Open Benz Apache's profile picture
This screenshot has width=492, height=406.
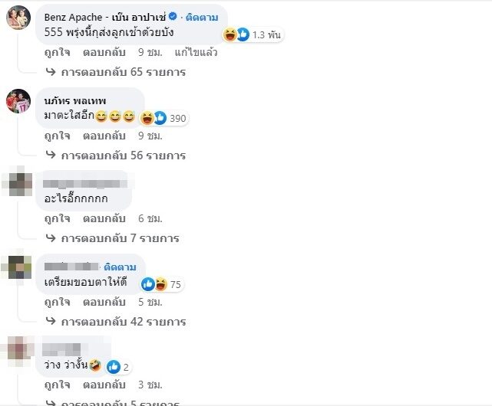click(x=18, y=18)
